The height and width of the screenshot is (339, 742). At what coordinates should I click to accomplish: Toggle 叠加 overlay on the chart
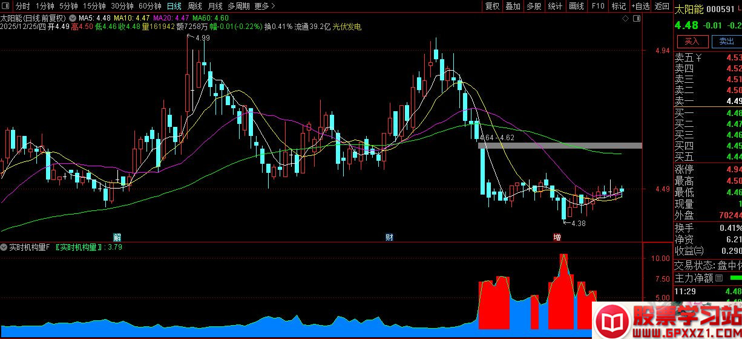tap(513, 6)
